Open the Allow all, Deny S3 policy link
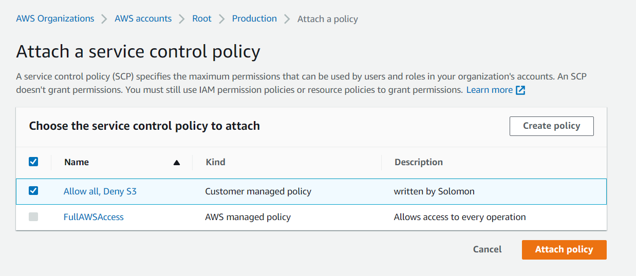The image size is (636, 276). tap(100, 191)
